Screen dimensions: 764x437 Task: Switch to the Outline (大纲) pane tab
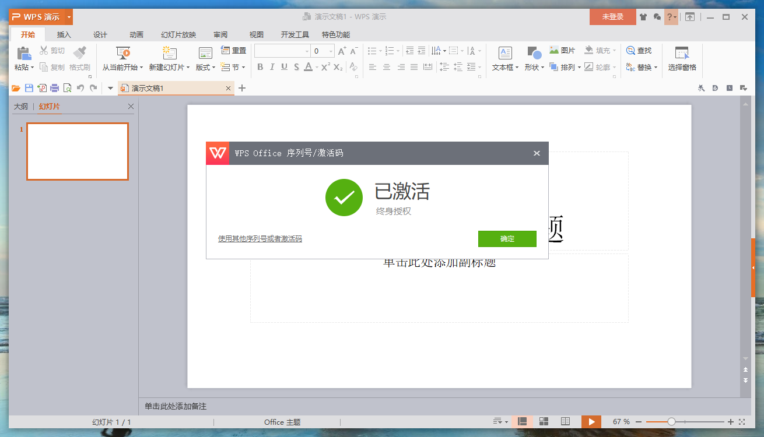coord(21,107)
